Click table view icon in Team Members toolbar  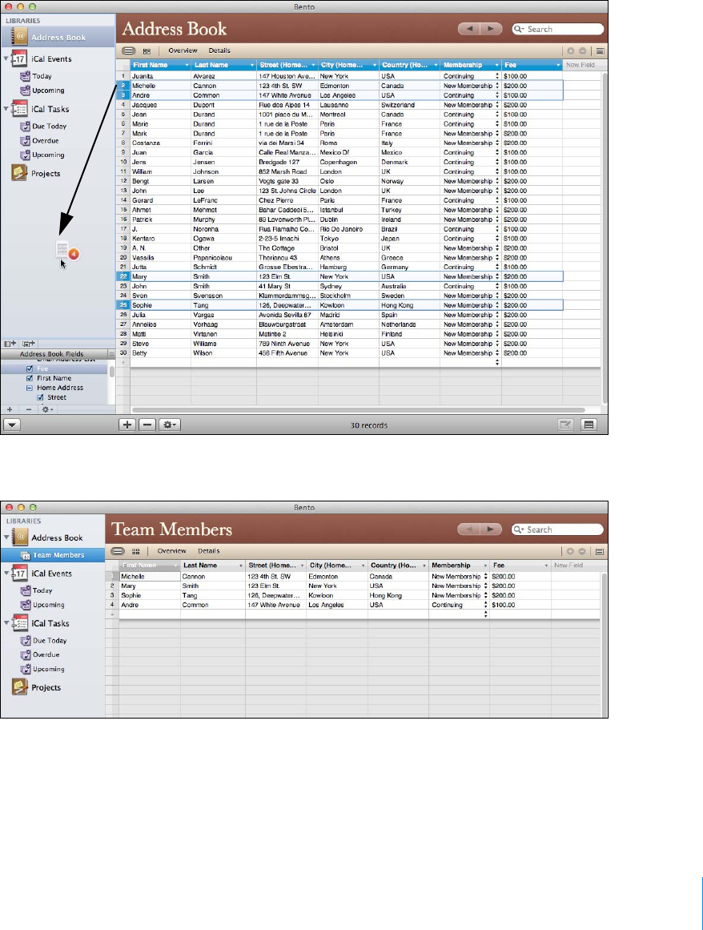click(x=118, y=551)
